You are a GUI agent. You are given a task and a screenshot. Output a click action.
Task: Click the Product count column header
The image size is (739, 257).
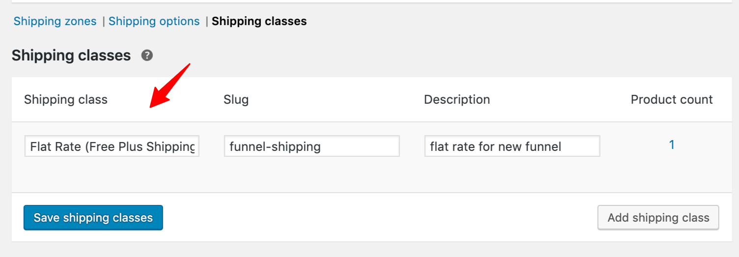(x=672, y=100)
